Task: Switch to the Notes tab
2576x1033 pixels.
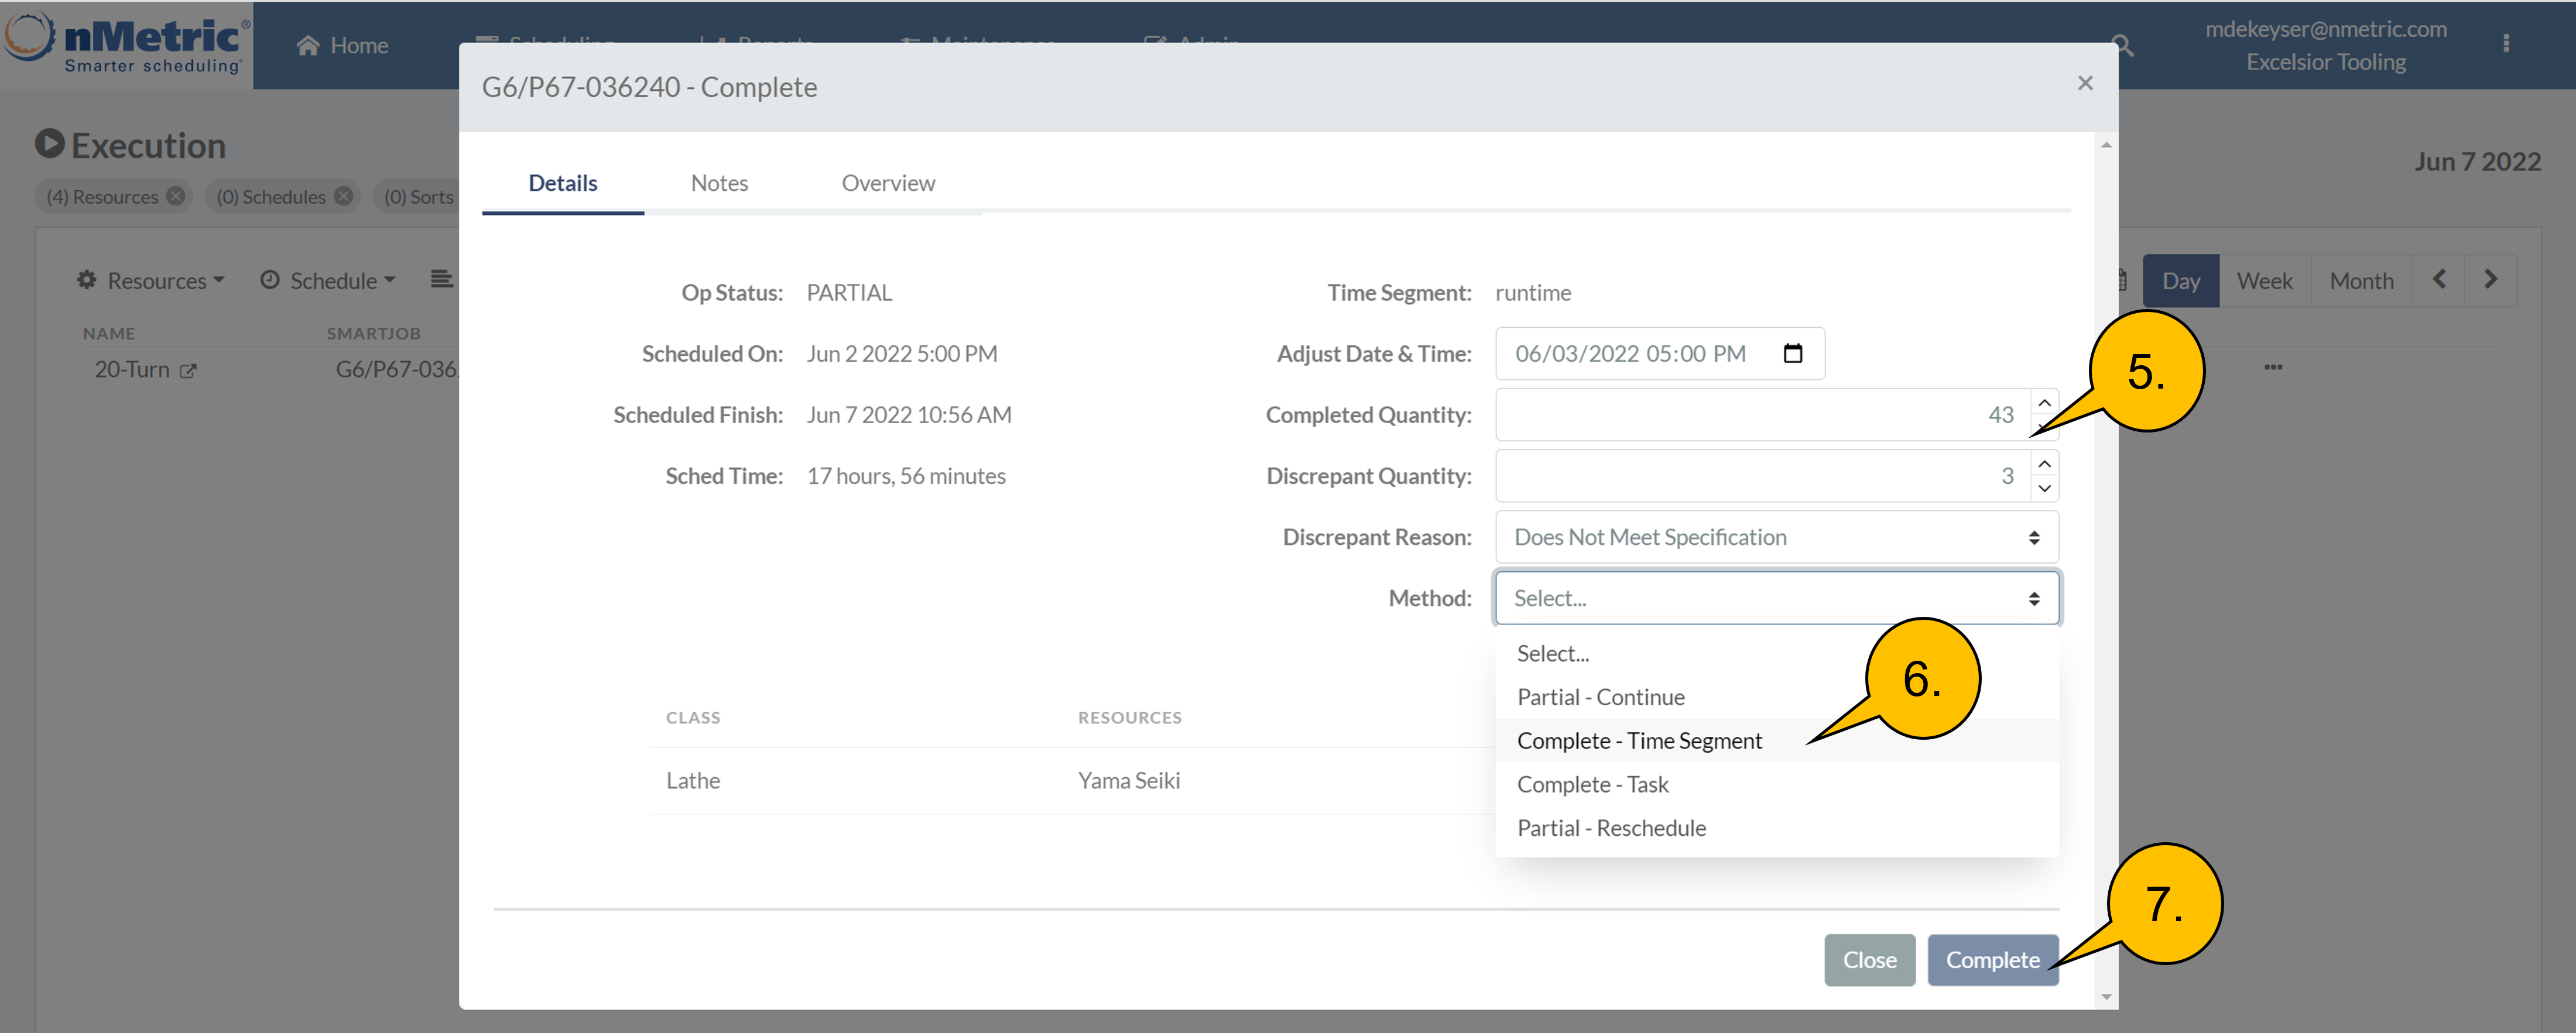Action: [719, 183]
